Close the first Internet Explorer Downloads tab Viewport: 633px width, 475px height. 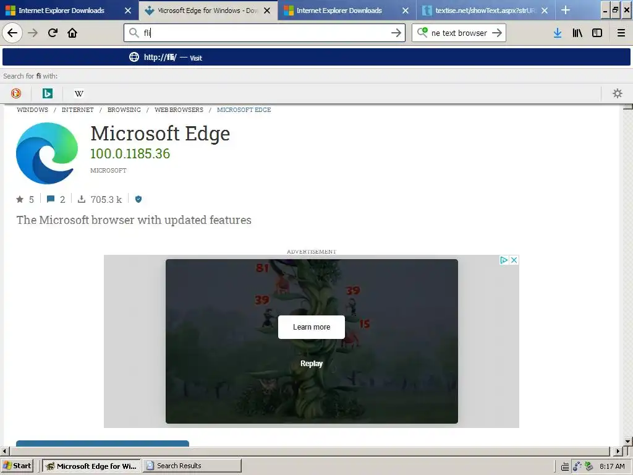(x=128, y=11)
